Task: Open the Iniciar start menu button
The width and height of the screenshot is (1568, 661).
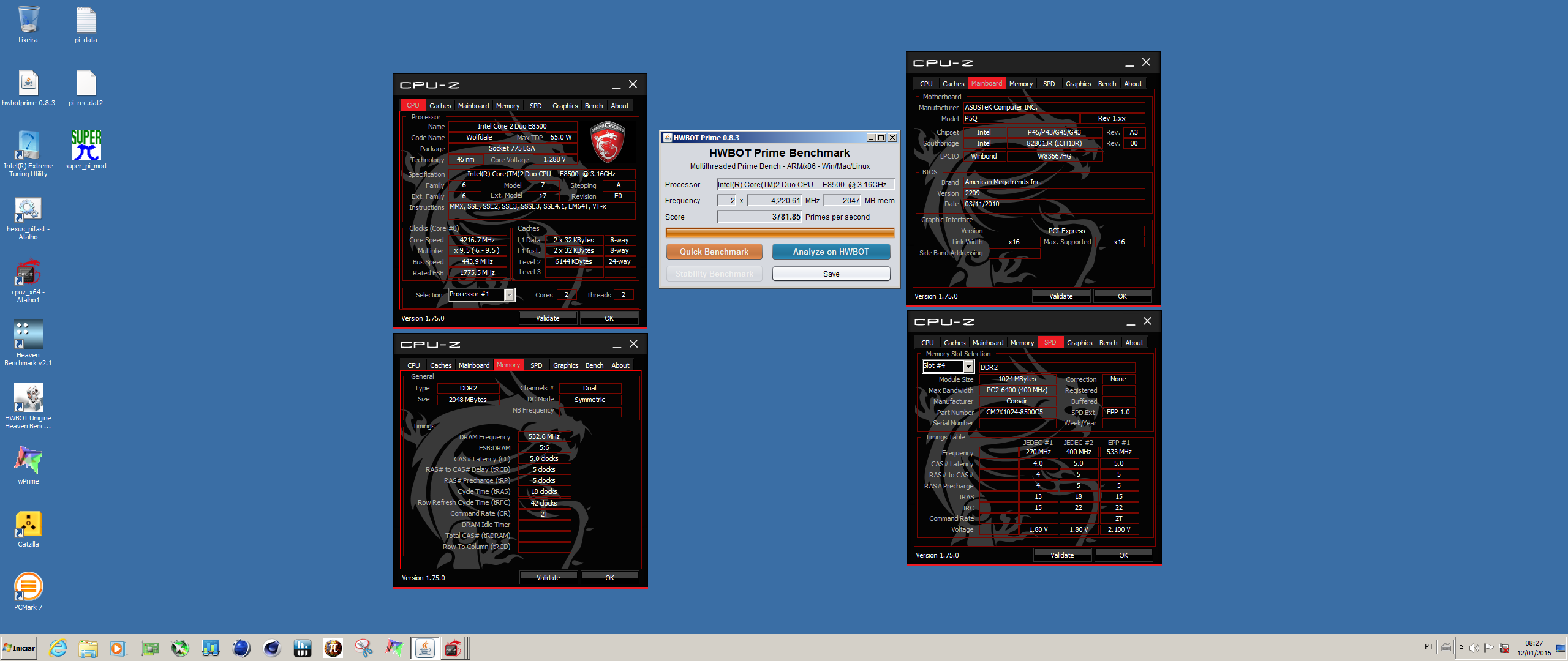Action: pos(19,648)
